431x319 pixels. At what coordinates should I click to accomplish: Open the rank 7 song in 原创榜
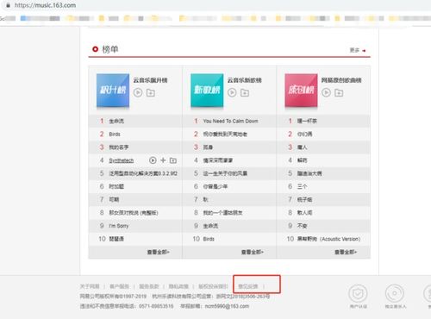(x=304, y=200)
